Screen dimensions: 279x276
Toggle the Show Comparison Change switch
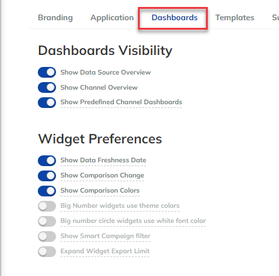(47, 176)
